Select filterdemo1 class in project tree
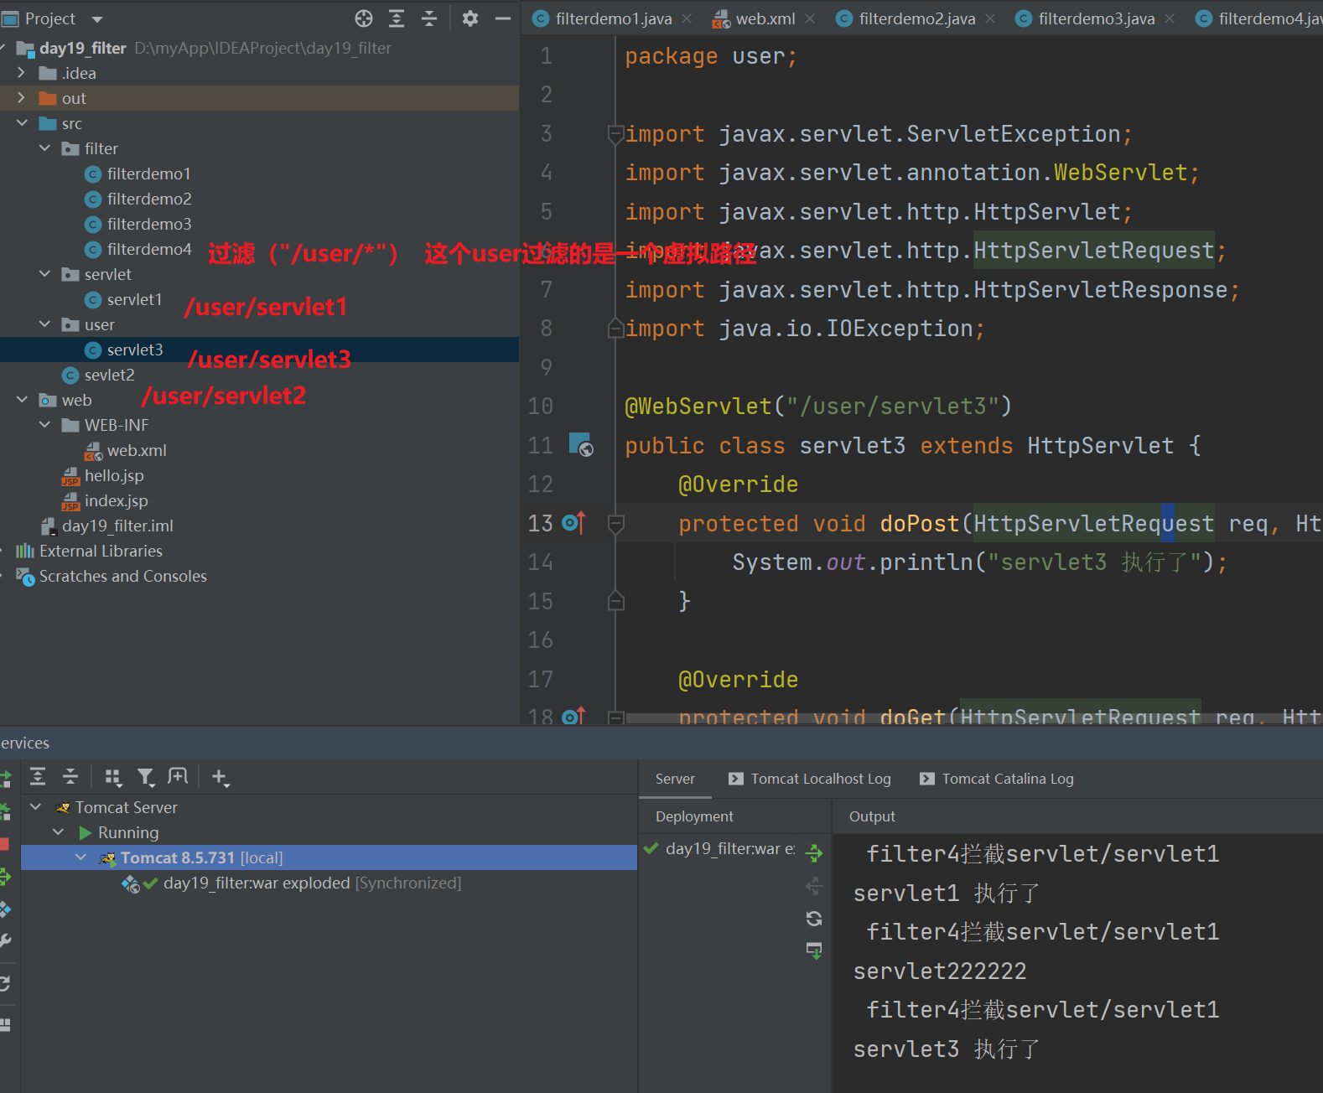 pos(148,174)
